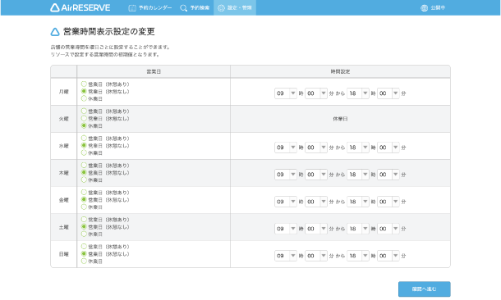
Task: Select 営業日（休憩あり） for 月曜
Action: click(x=84, y=84)
